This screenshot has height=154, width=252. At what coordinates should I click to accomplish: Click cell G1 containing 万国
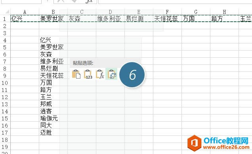click(196, 19)
